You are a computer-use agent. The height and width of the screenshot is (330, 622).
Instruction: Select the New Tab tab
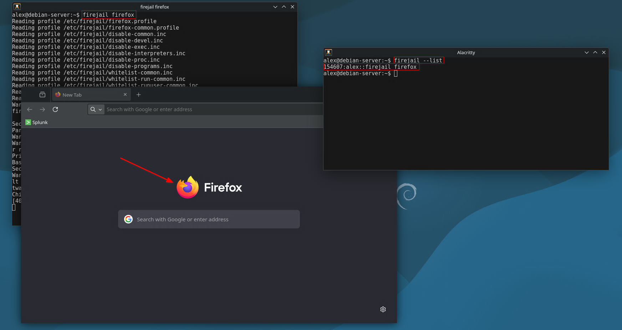[x=92, y=95]
